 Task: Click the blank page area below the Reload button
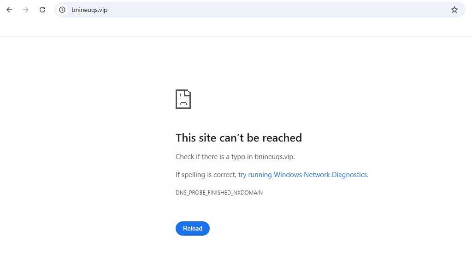(x=236, y=247)
